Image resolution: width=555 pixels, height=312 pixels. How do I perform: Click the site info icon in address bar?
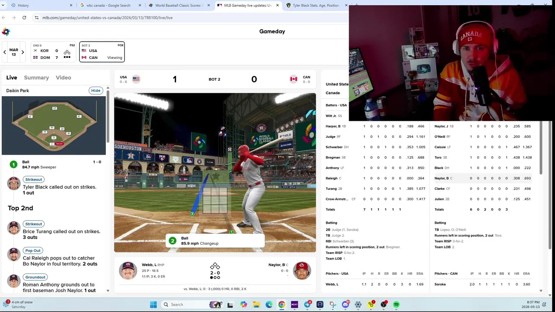[x=37, y=18]
